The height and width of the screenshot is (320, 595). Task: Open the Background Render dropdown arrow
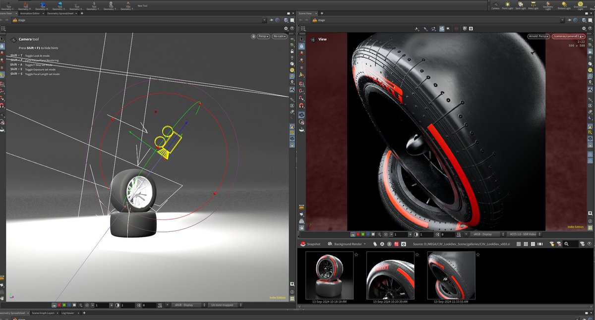click(365, 244)
